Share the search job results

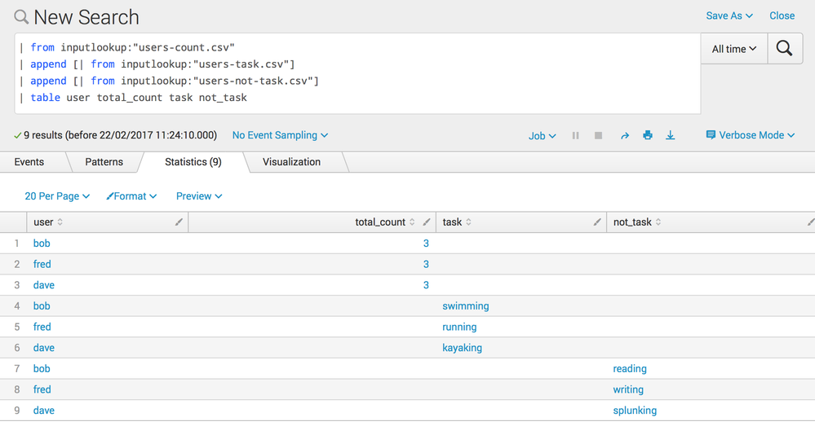pos(624,136)
